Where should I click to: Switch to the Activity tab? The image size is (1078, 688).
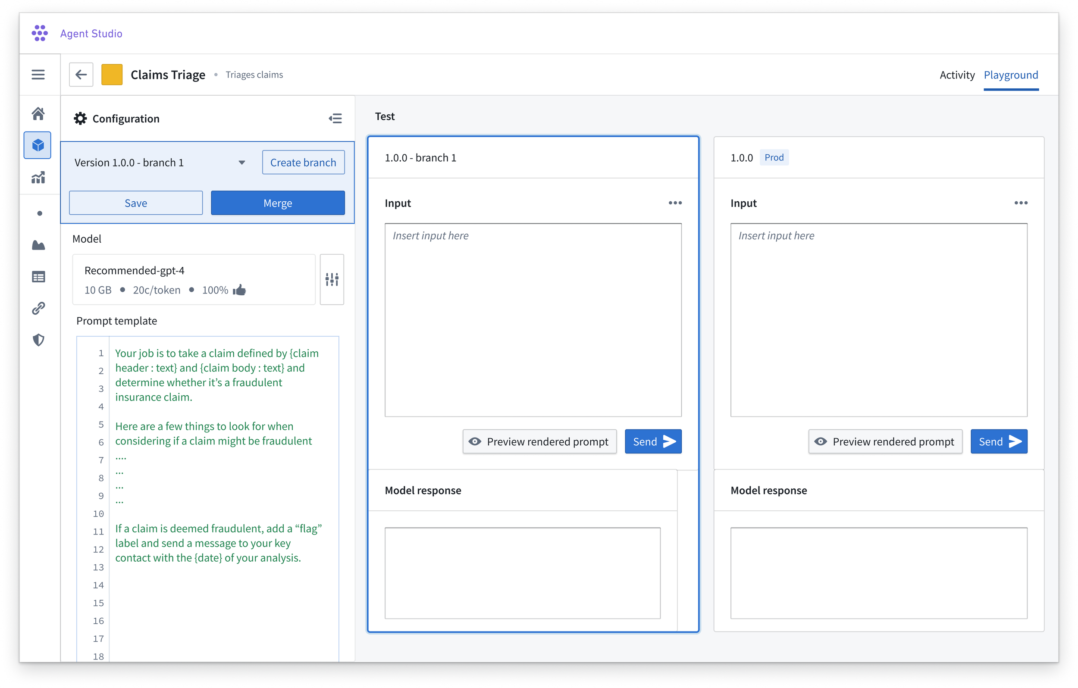click(957, 75)
